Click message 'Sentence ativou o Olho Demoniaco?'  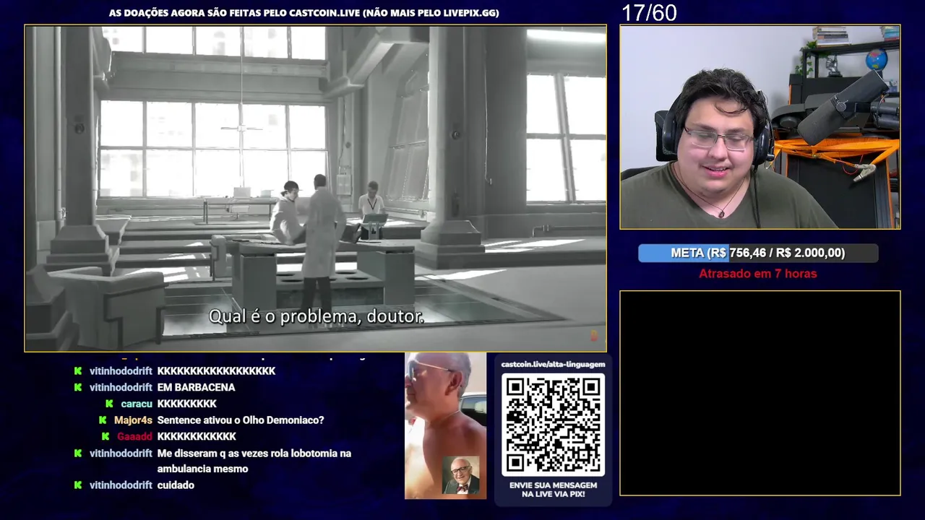(x=241, y=420)
